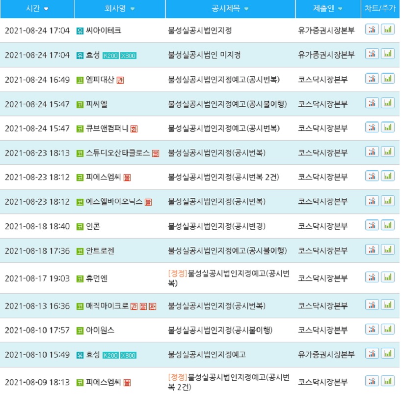Open the stock price icon for 엠피대산
This screenshot has width=401, height=396.
tap(388, 78)
